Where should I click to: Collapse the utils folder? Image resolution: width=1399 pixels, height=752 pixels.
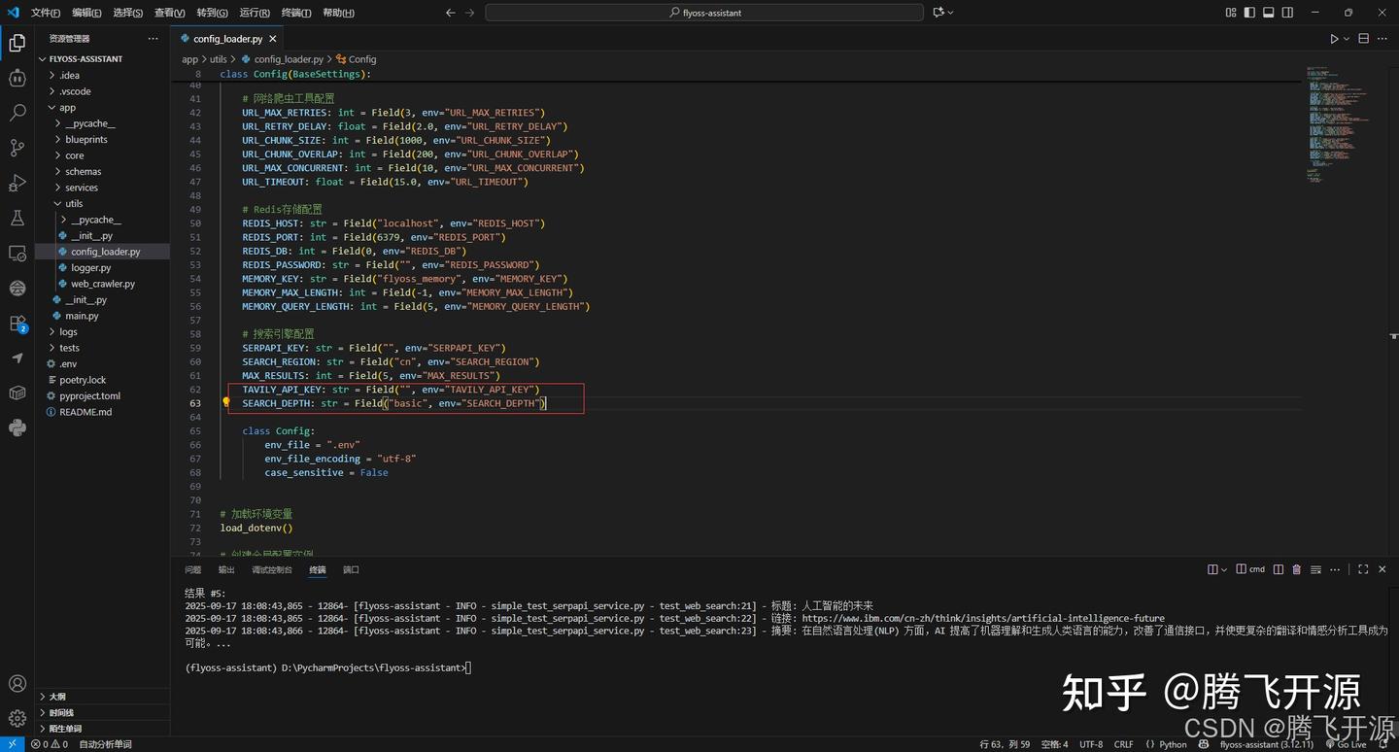tap(74, 203)
